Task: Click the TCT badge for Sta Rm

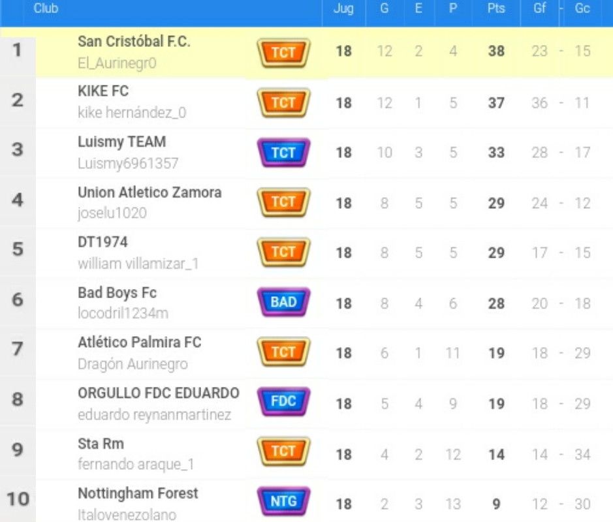Action: [283, 452]
